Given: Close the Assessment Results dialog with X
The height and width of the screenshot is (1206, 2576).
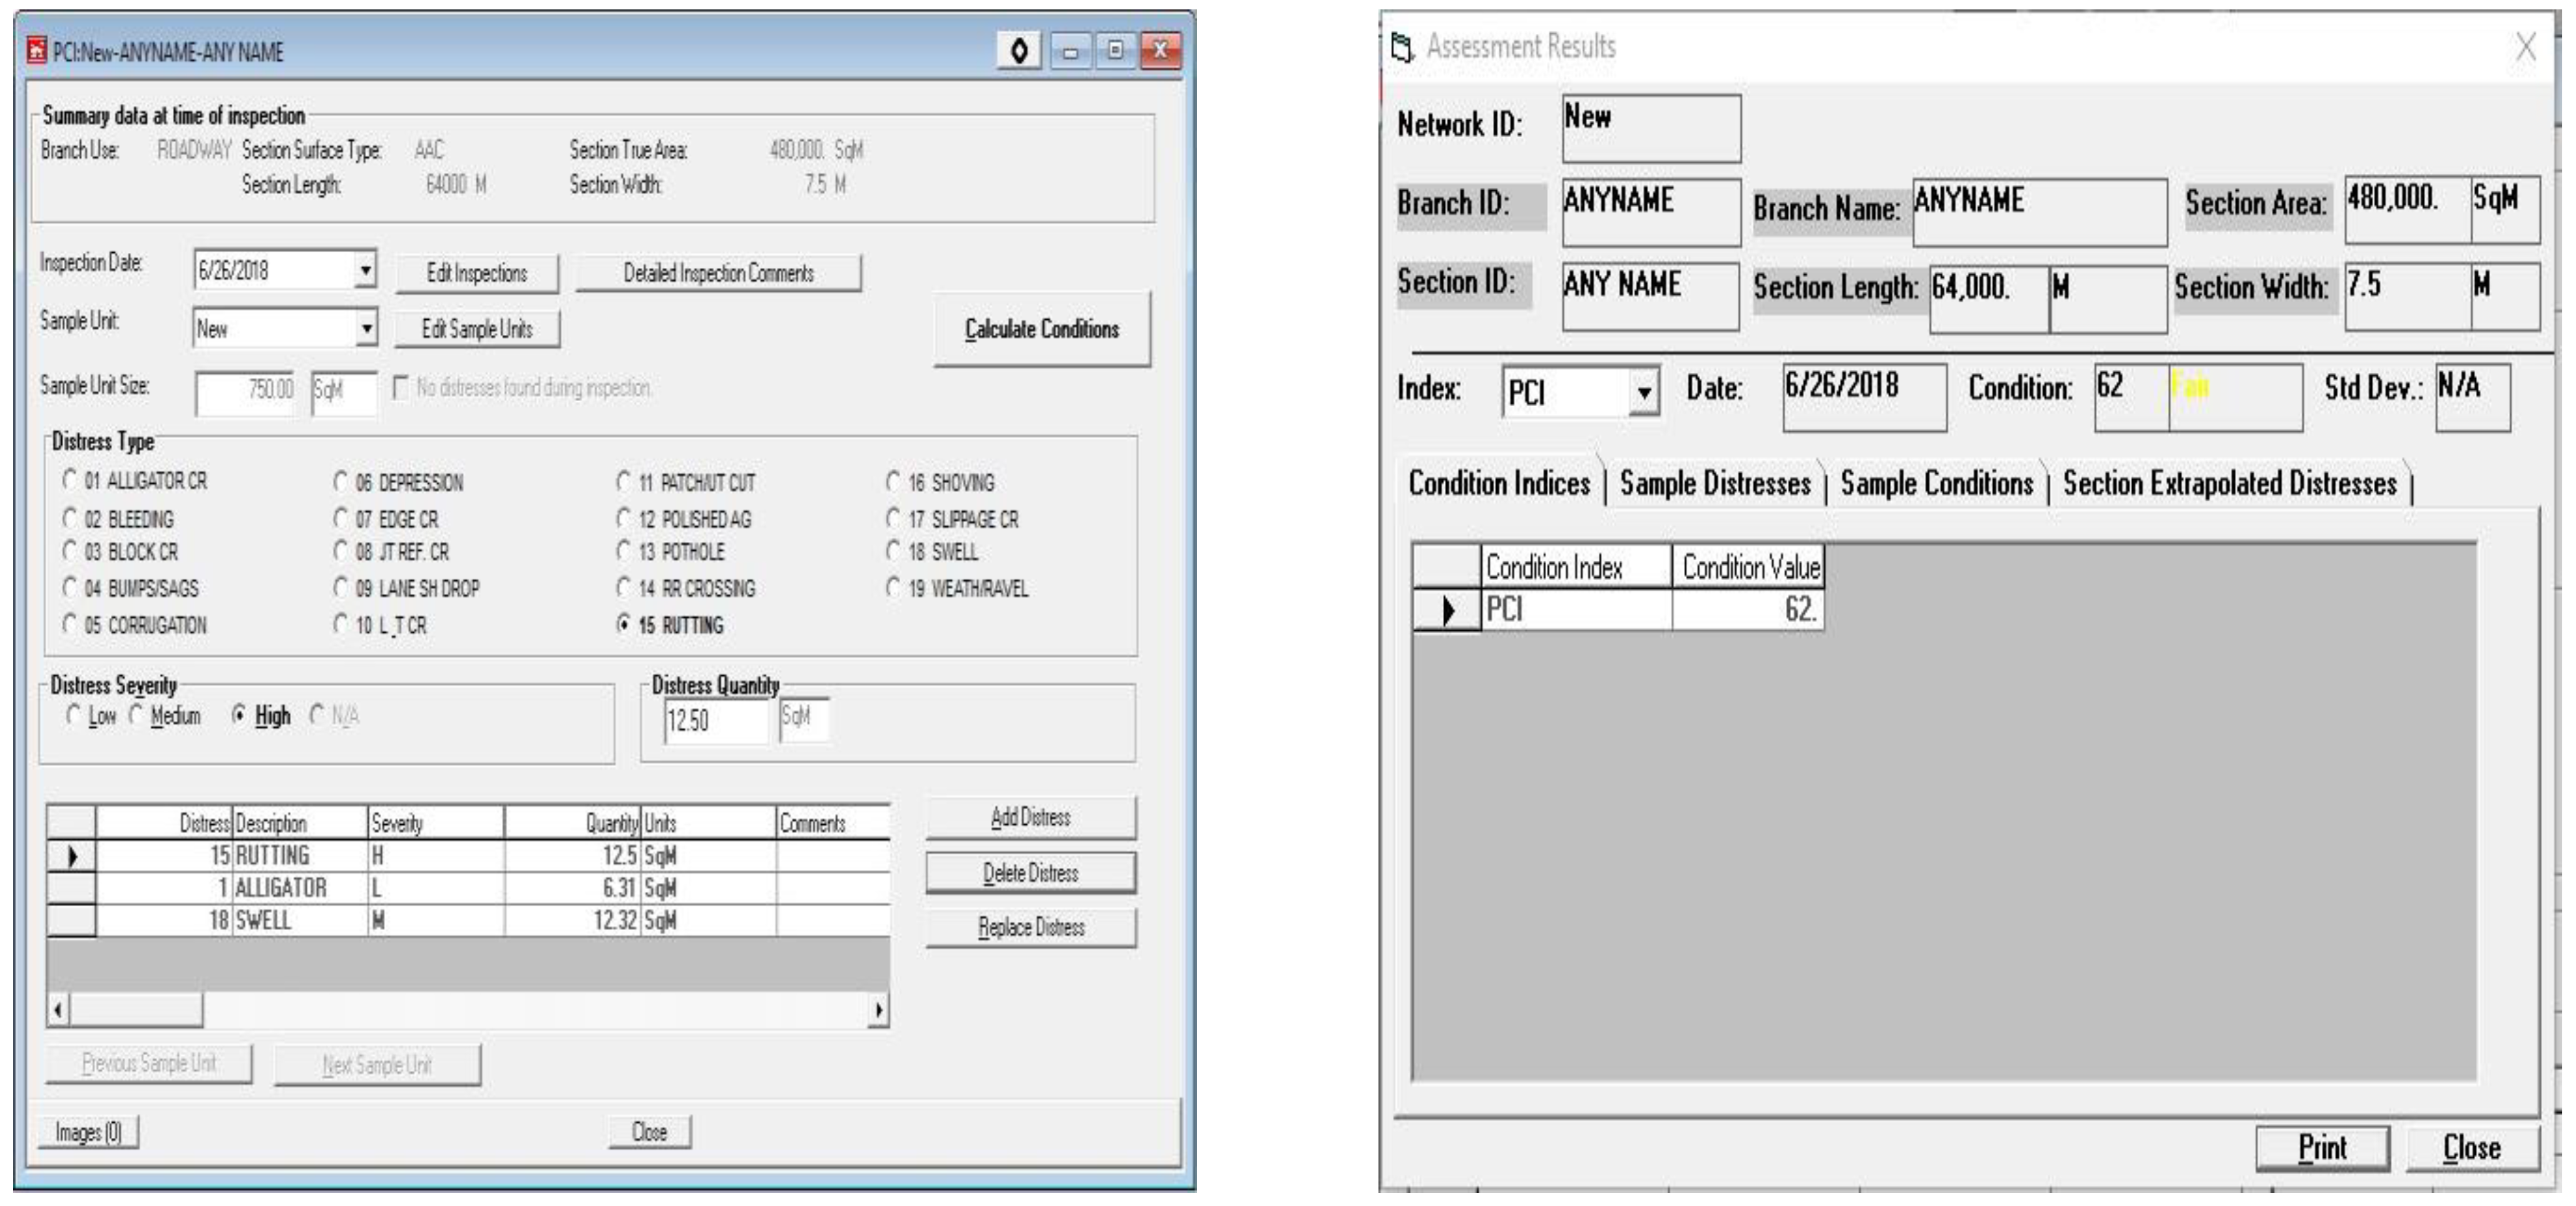Looking at the screenshot, I should (x=2525, y=47).
